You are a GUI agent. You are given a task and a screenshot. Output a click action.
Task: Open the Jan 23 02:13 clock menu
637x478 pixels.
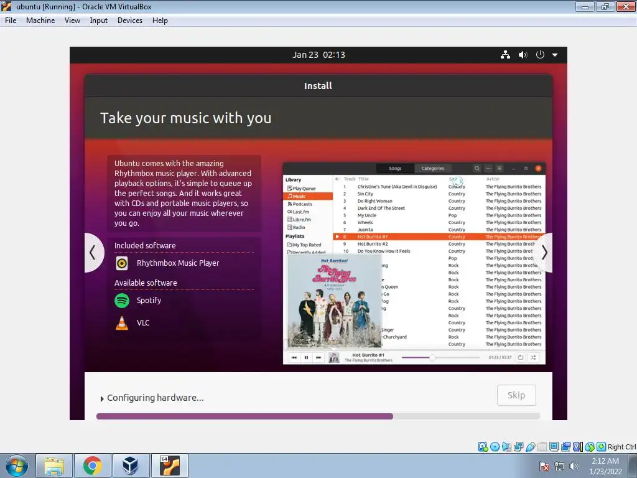point(318,55)
